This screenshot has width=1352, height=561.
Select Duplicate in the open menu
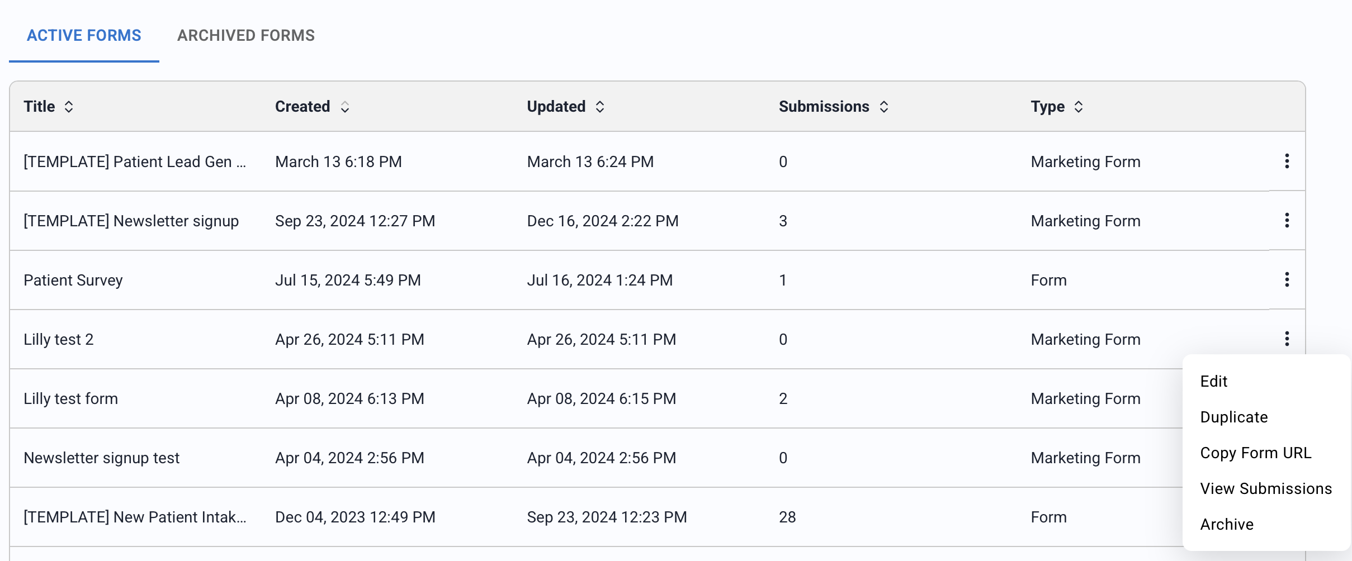1234,417
